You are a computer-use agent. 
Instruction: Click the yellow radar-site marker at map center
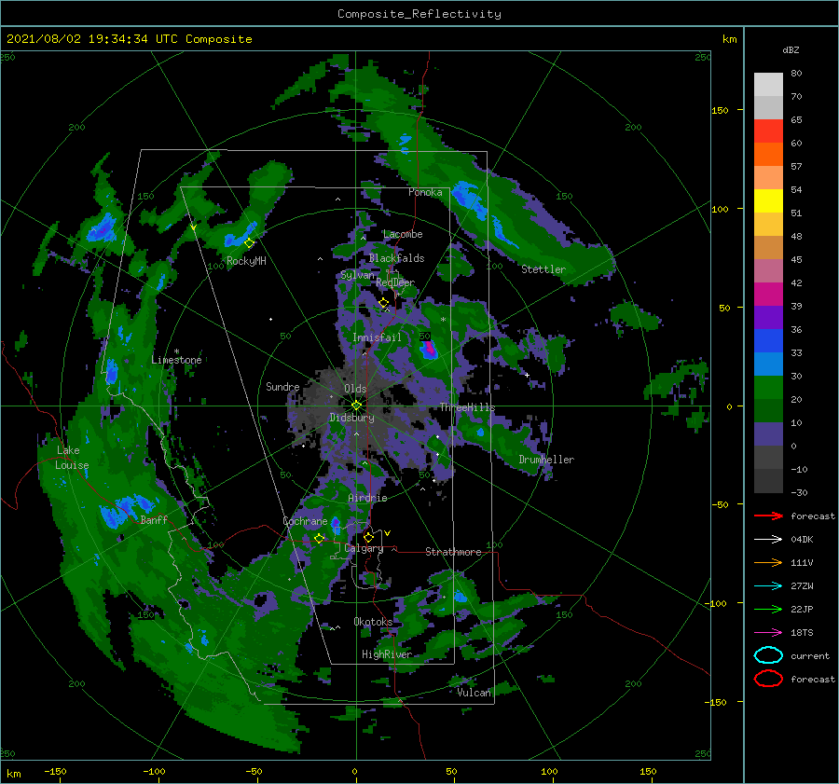pos(356,406)
